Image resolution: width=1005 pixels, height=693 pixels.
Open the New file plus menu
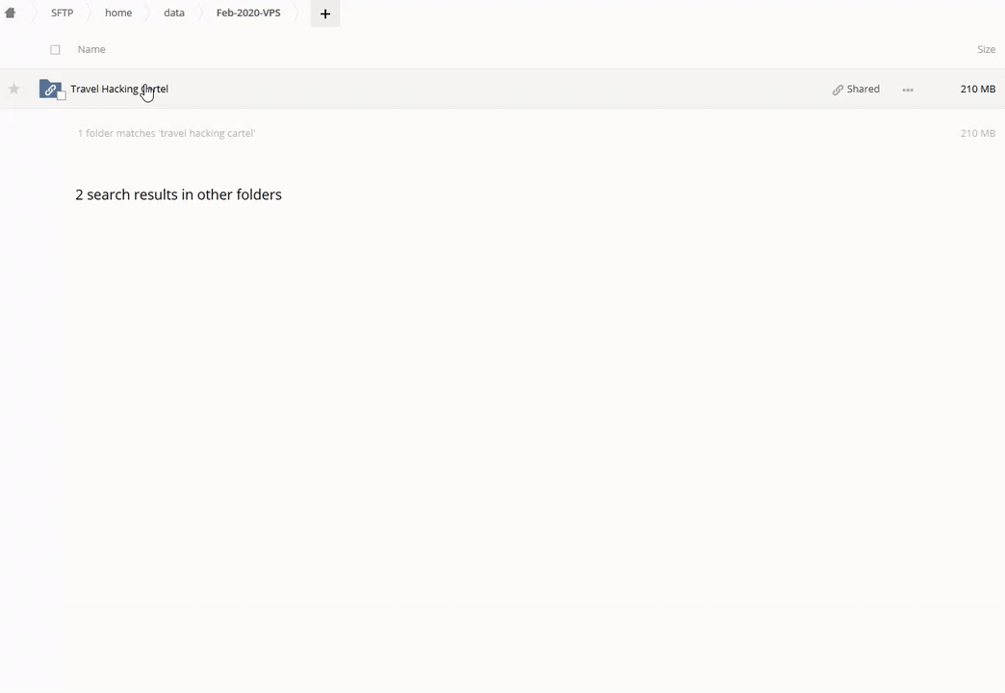[325, 13]
